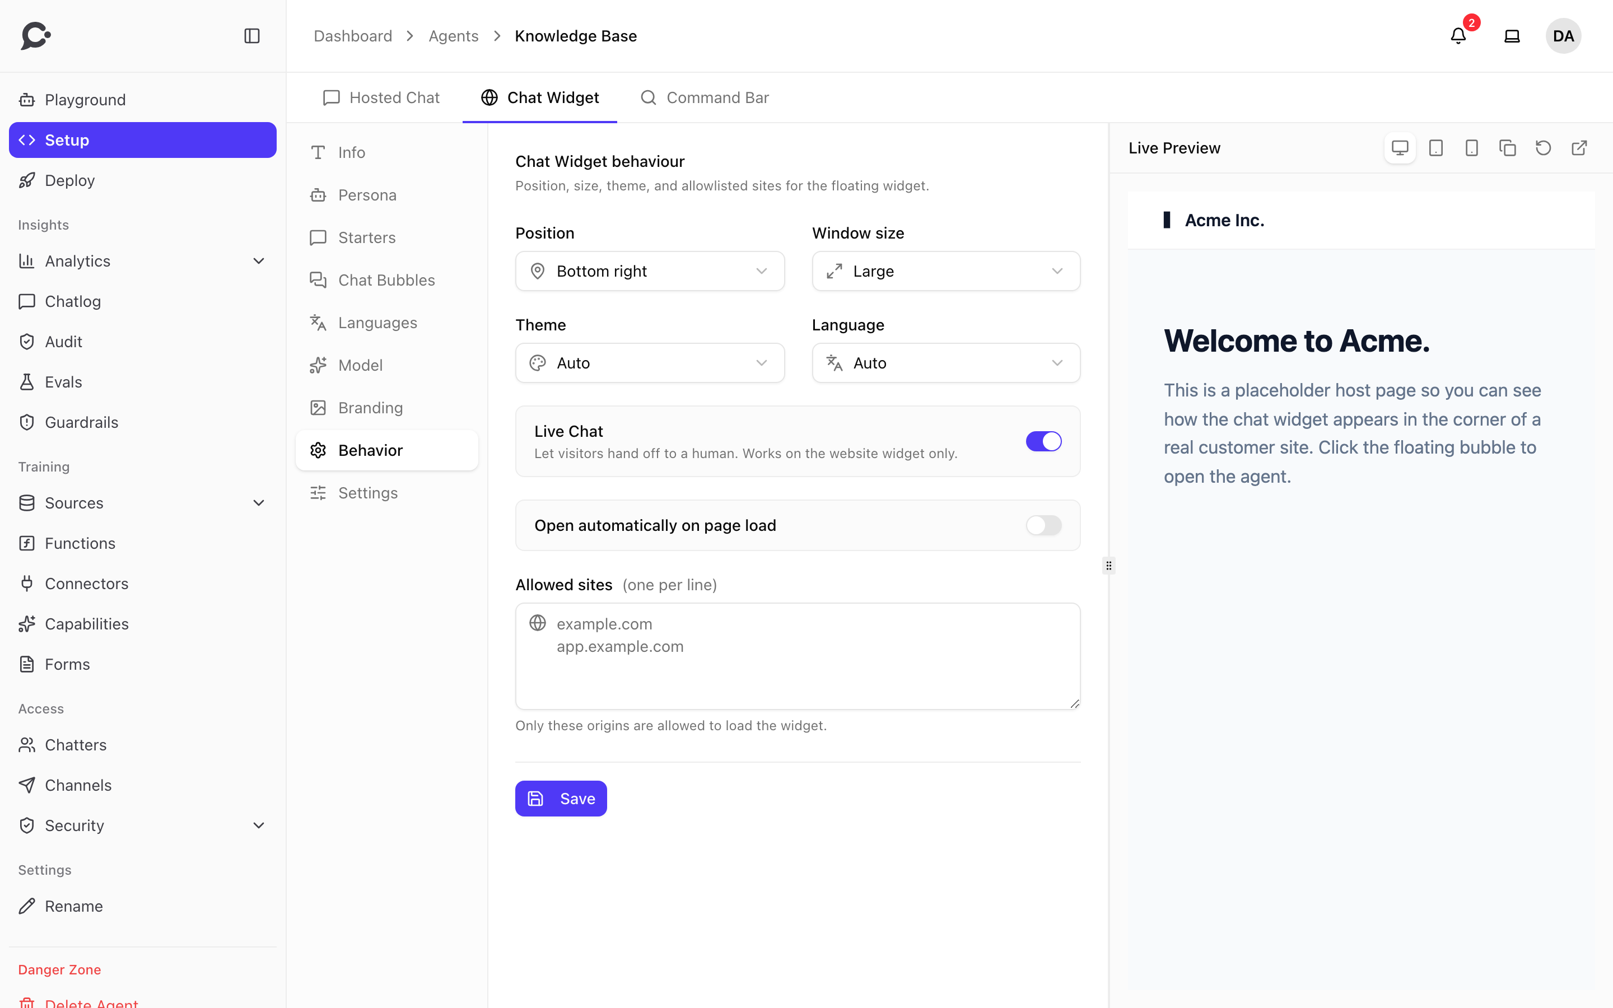Open the Persona settings section
Screen dimensions: 1613x1008
point(386,195)
